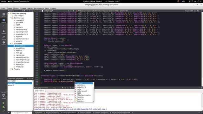
Task: Choose flipCoordinates from the completion list
Action: (x=84, y=95)
